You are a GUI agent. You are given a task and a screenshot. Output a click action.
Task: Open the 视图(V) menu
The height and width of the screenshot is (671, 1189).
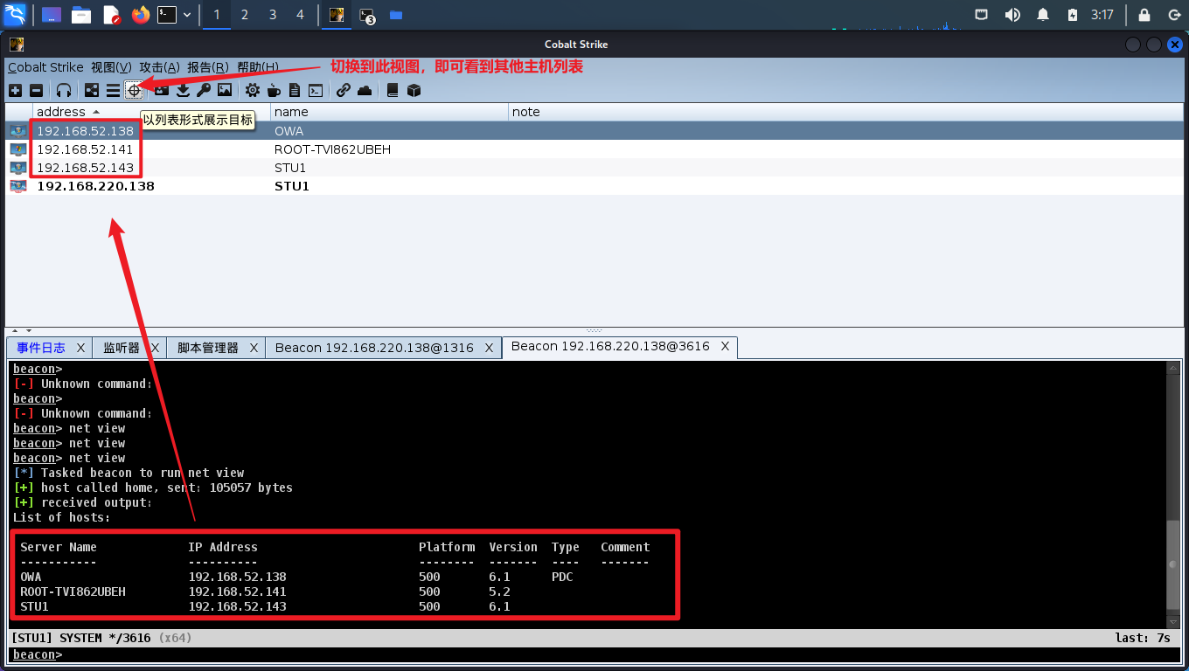tap(111, 67)
